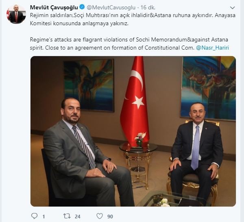Click the English tweet text paragraph
244x222 pixels.
(x=129, y=44)
